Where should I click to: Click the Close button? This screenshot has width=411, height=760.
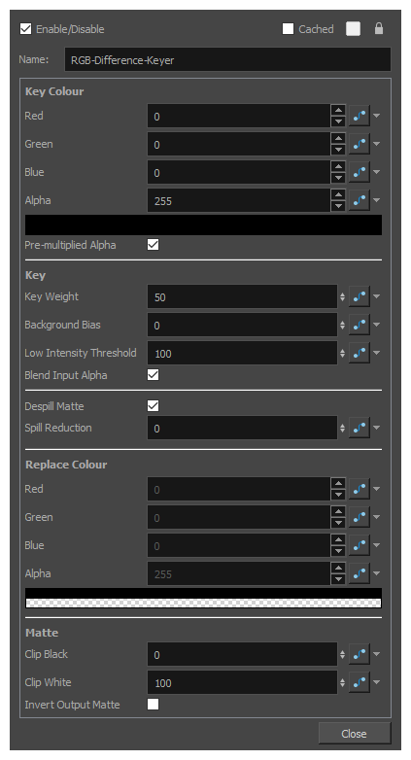[x=355, y=734]
